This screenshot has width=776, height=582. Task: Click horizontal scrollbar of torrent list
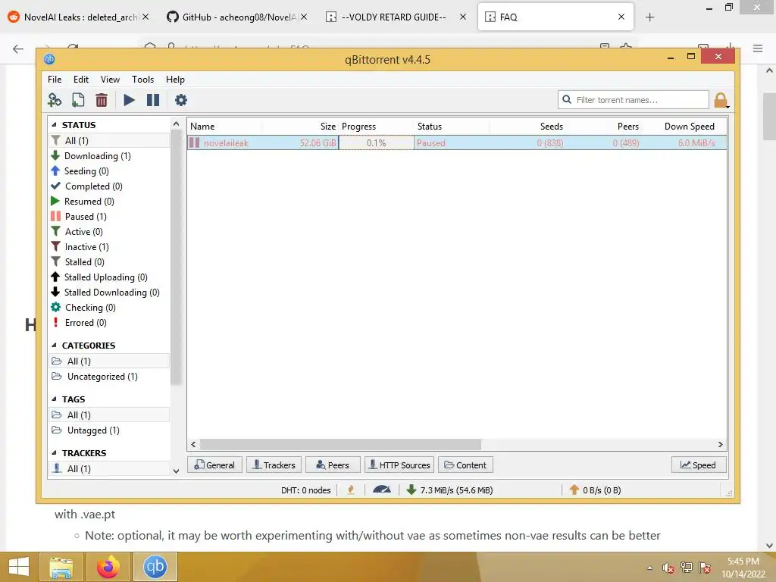[340, 444]
